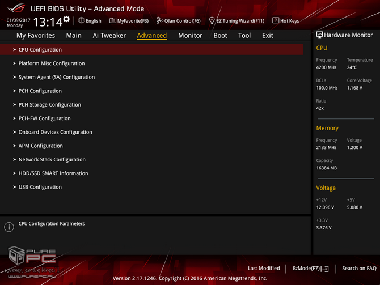Open PCH Configuration entry text
This screenshot has height=285, width=380.
pos(40,91)
